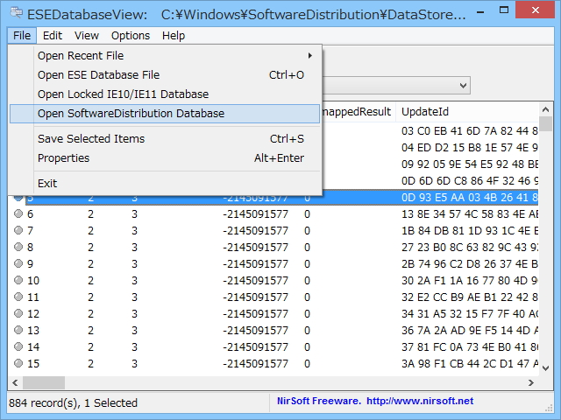The width and height of the screenshot is (561, 420).
Task: Click record icon for row 14
Action: pyautogui.click(x=18, y=346)
